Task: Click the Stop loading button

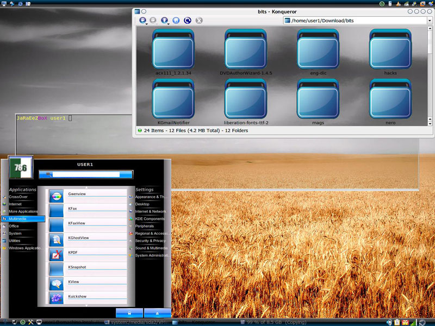Action: (199, 20)
